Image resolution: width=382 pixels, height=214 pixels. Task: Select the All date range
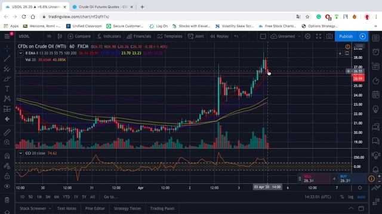point(93,197)
